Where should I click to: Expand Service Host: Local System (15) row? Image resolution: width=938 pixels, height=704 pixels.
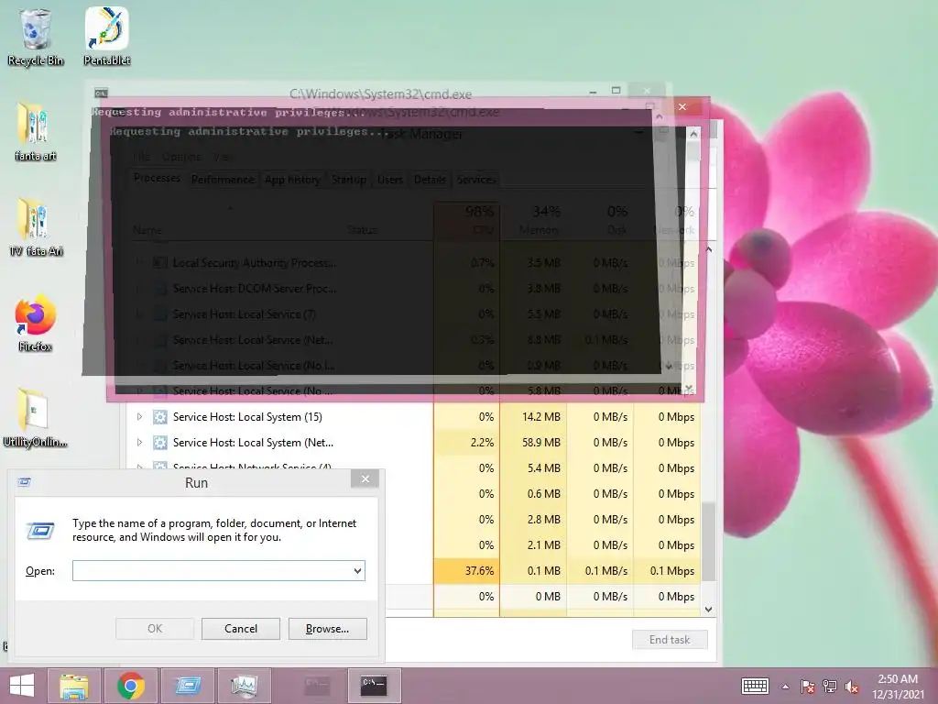[x=139, y=417]
